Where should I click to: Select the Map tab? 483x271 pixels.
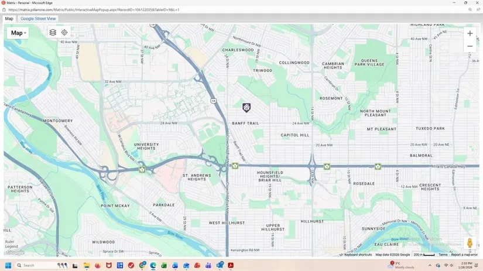(9, 19)
